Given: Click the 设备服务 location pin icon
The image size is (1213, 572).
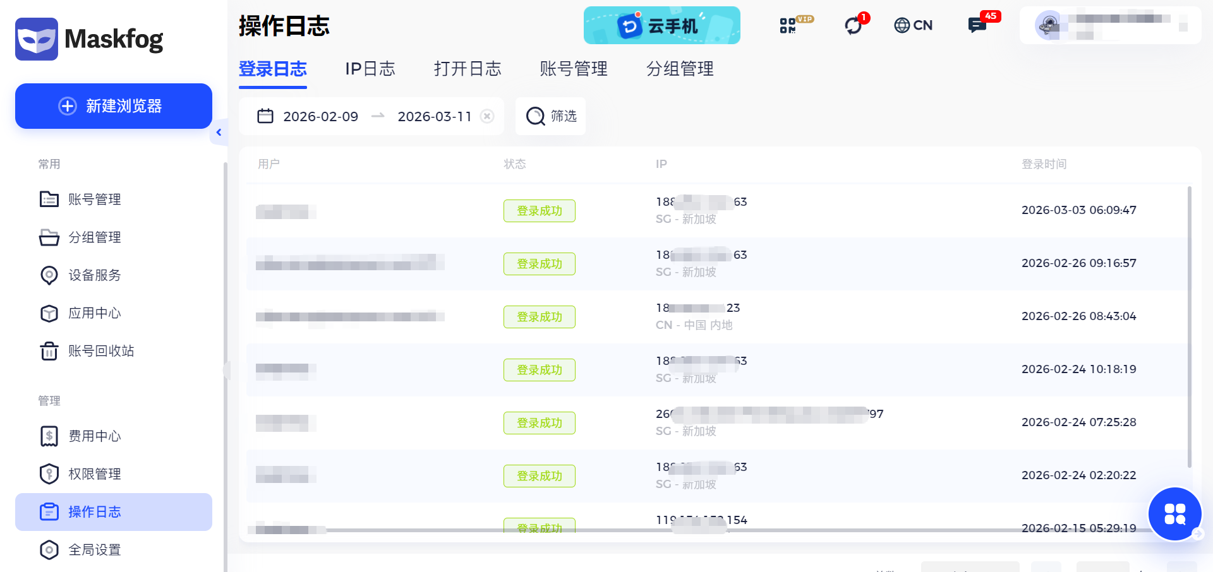Looking at the screenshot, I should [x=49, y=275].
